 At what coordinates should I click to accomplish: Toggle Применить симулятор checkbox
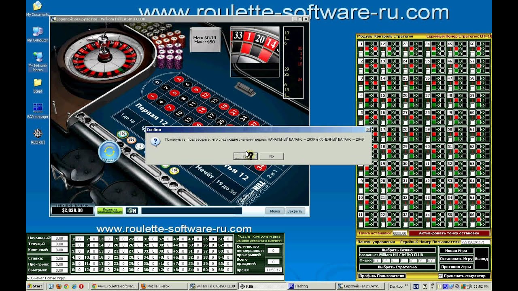click(441, 276)
